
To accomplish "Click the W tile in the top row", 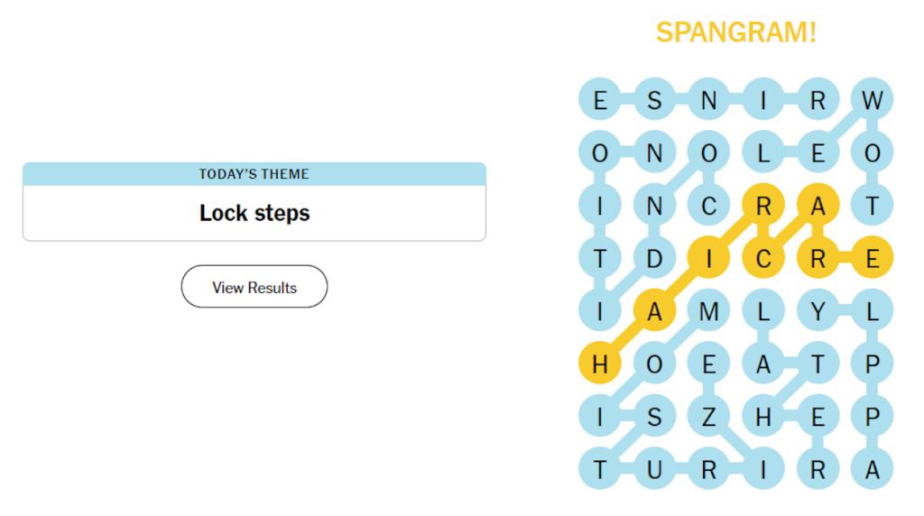I will (873, 99).
